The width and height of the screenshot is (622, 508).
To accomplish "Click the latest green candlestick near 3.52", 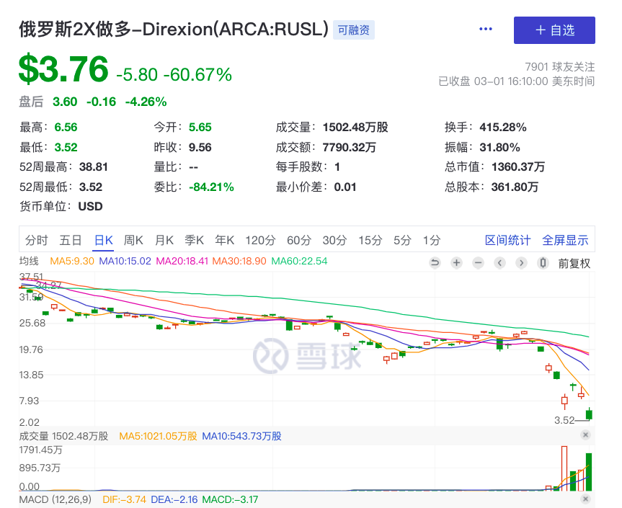I will (x=590, y=414).
